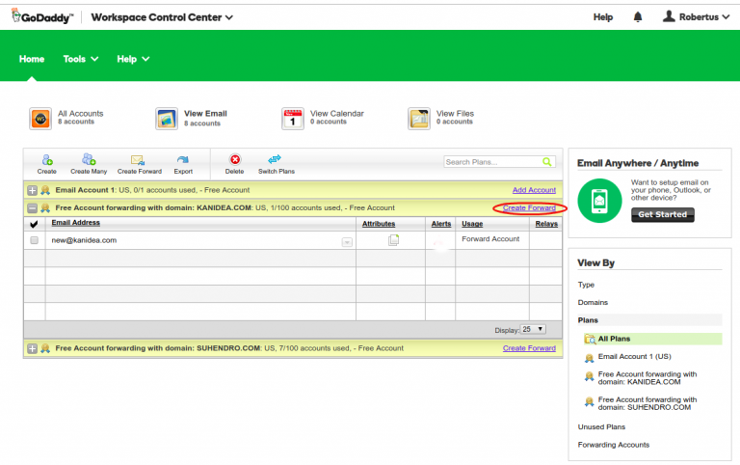Click the red Delete toolbar icon
This screenshot has height=465, width=740.
pyautogui.click(x=234, y=160)
